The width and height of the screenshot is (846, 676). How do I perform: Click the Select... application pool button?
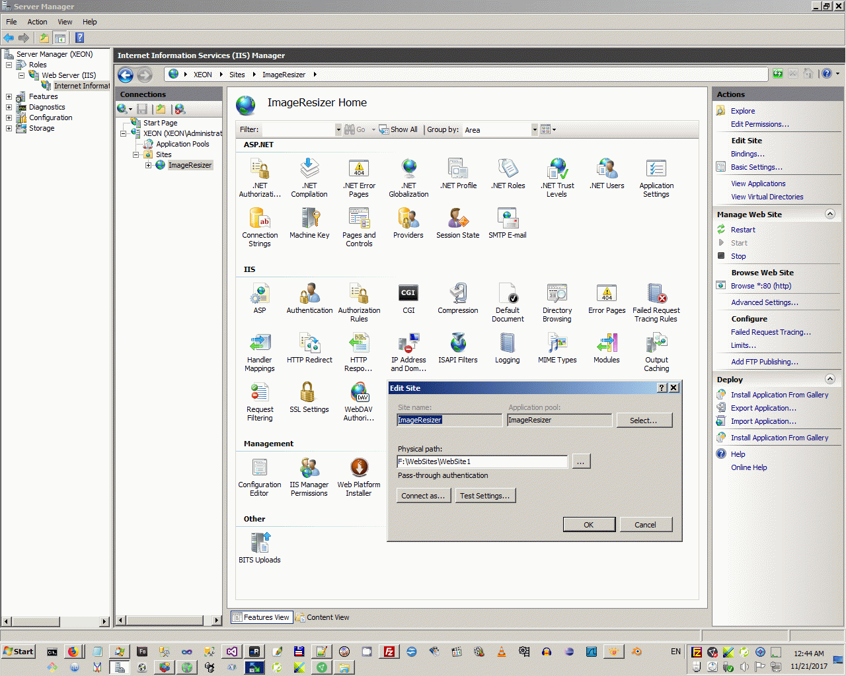tap(644, 421)
